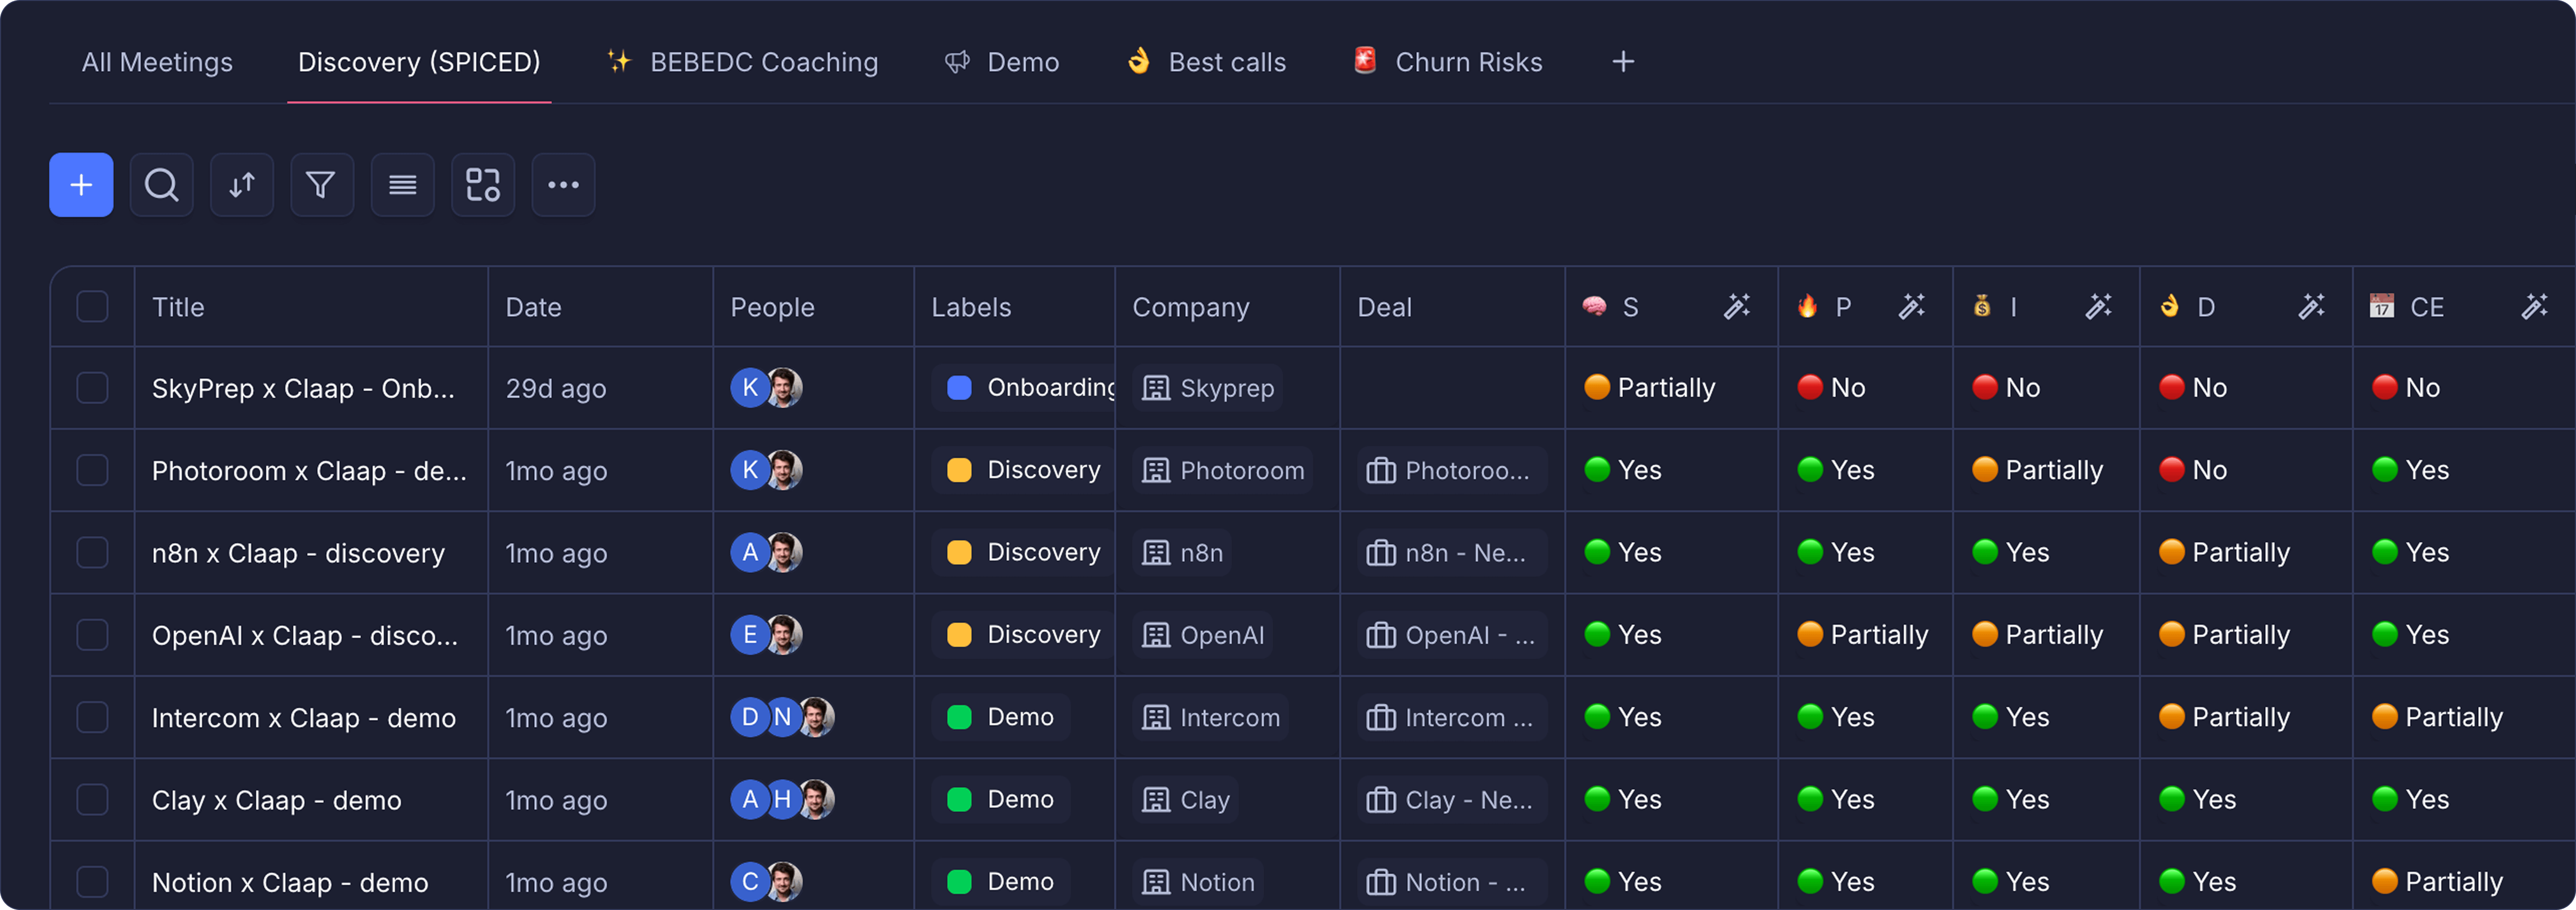This screenshot has width=2576, height=910.
Task: Check the OpenAI x Claap row checkbox
Action: pyautogui.click(x=92, y=635)
